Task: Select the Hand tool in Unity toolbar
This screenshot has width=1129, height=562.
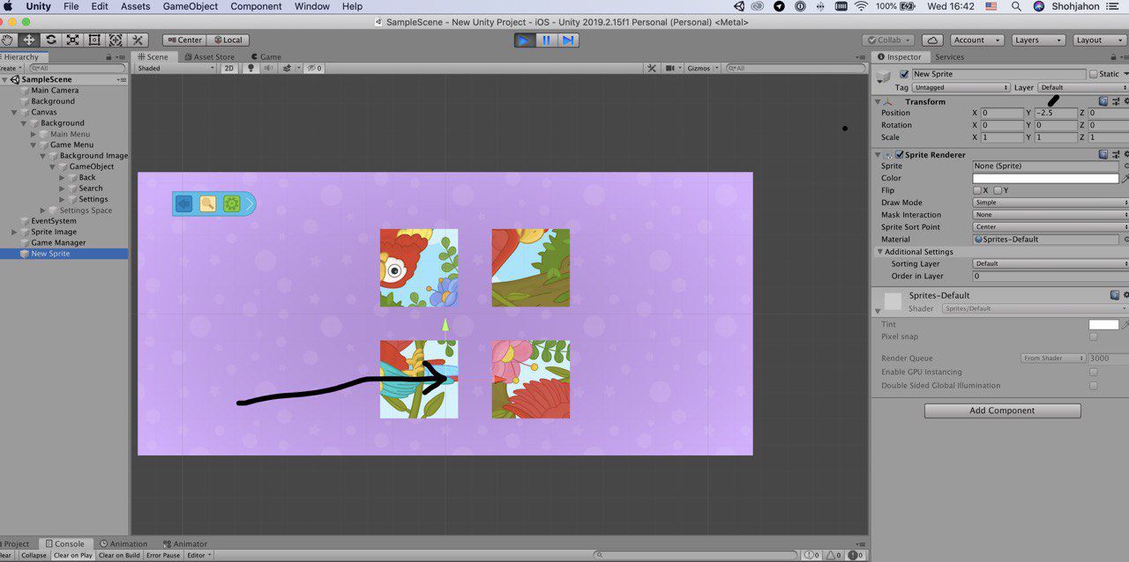Action: 8,40
